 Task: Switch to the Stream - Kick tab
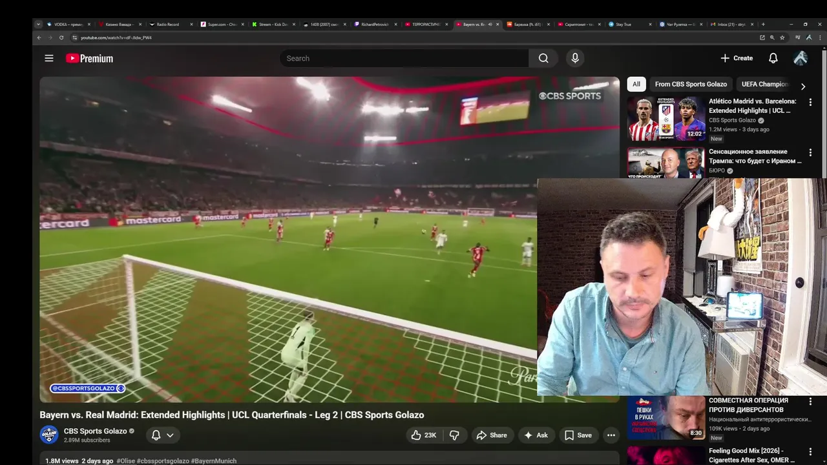click(x=272, y=24)
